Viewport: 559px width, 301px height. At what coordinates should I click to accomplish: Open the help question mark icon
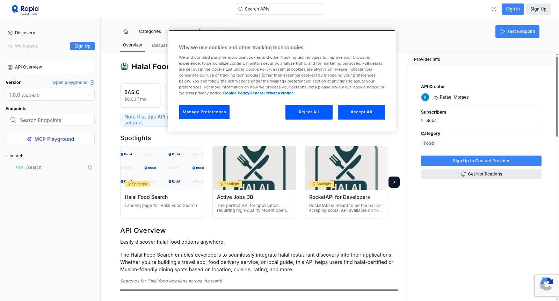pyautogui.click(x=494, y=9)
